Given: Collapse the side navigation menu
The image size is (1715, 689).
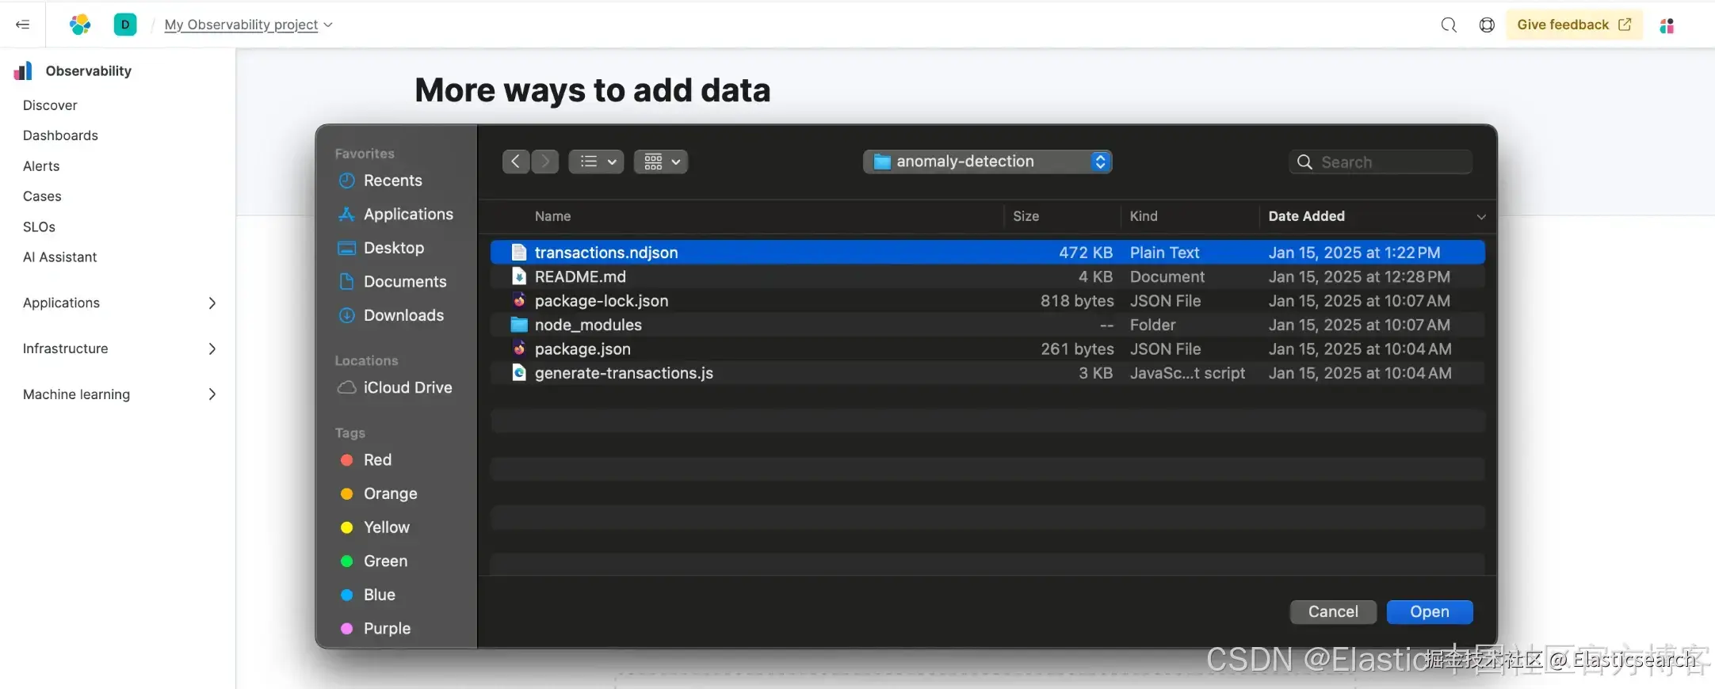Looking at the screenshot, I should 23,25.
